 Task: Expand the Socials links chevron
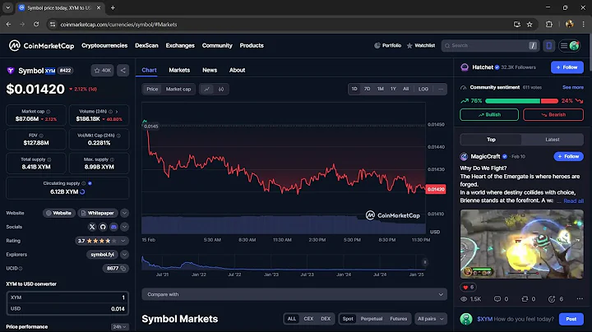tap(124, 227)
